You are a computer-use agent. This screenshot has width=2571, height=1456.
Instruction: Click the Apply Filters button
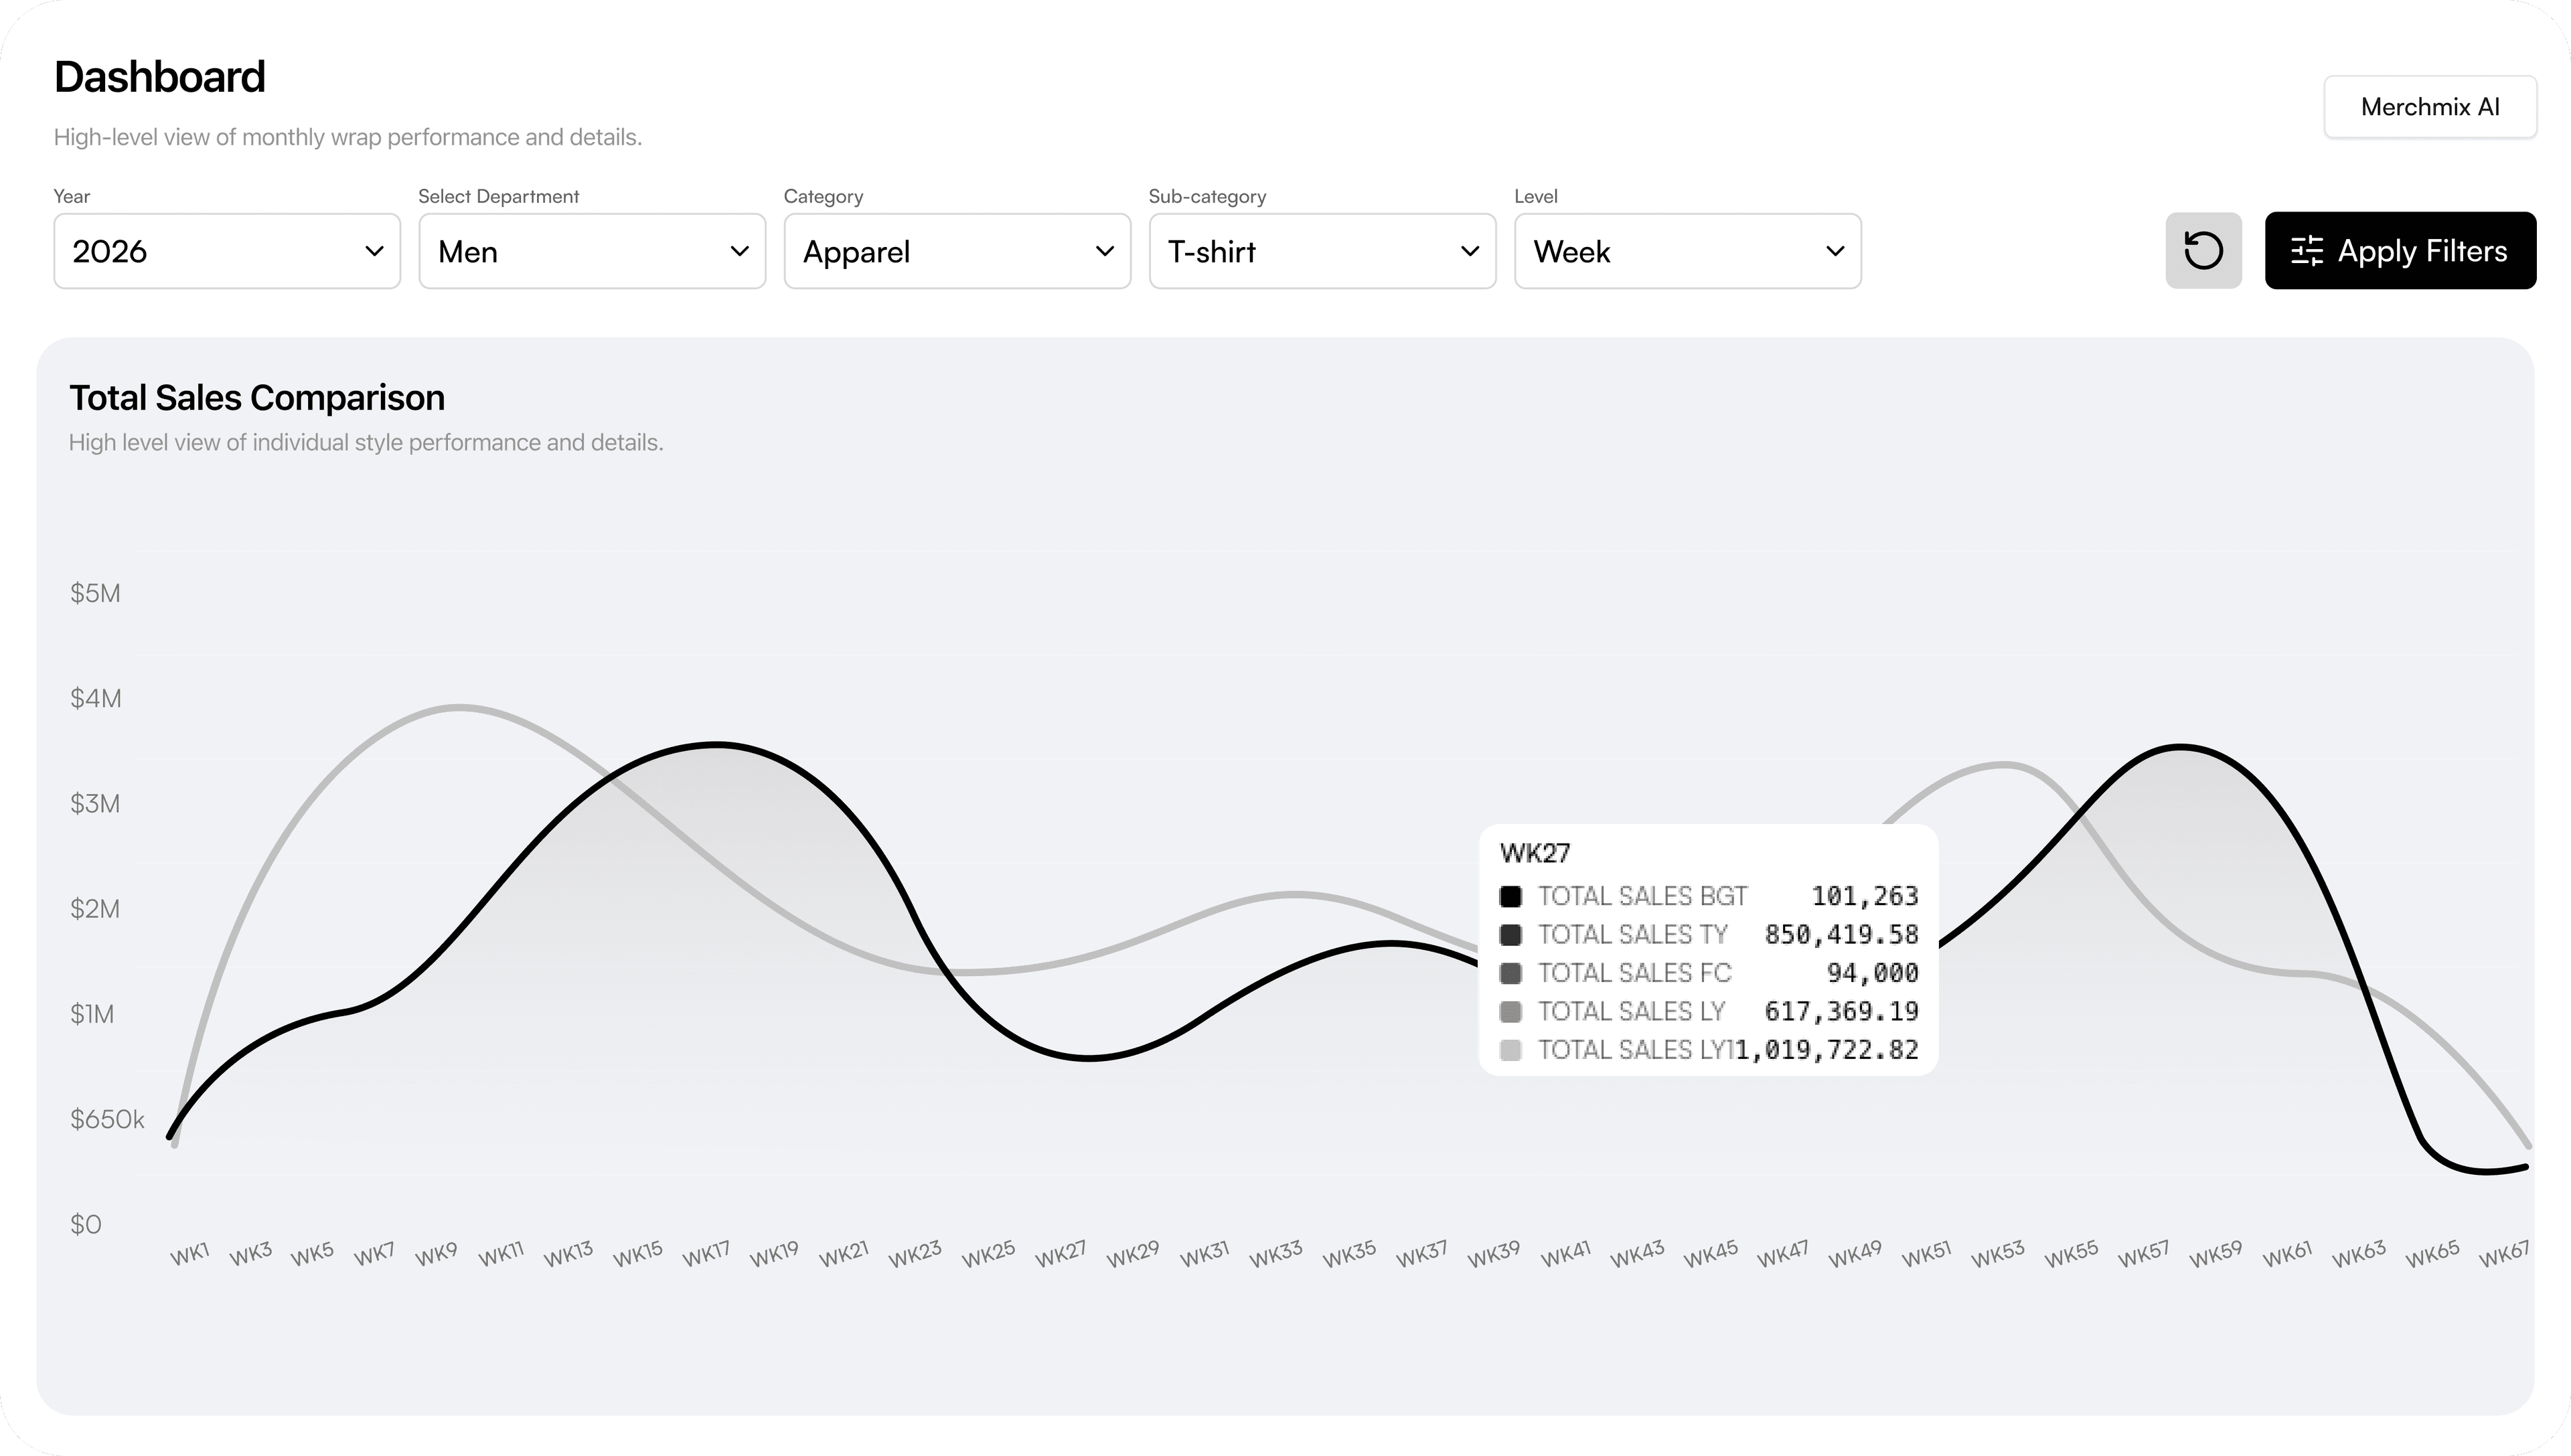tap(2400, 251)
